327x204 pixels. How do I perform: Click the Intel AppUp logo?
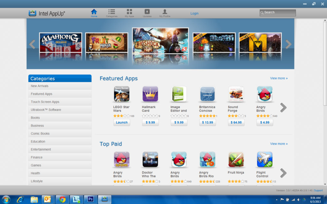point(47,13)
